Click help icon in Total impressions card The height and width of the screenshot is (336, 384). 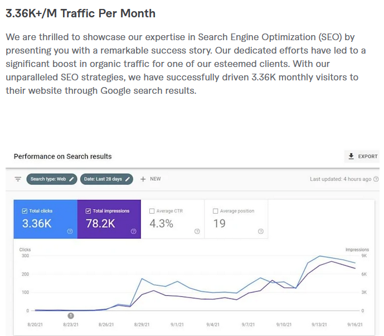pos(133,231)
